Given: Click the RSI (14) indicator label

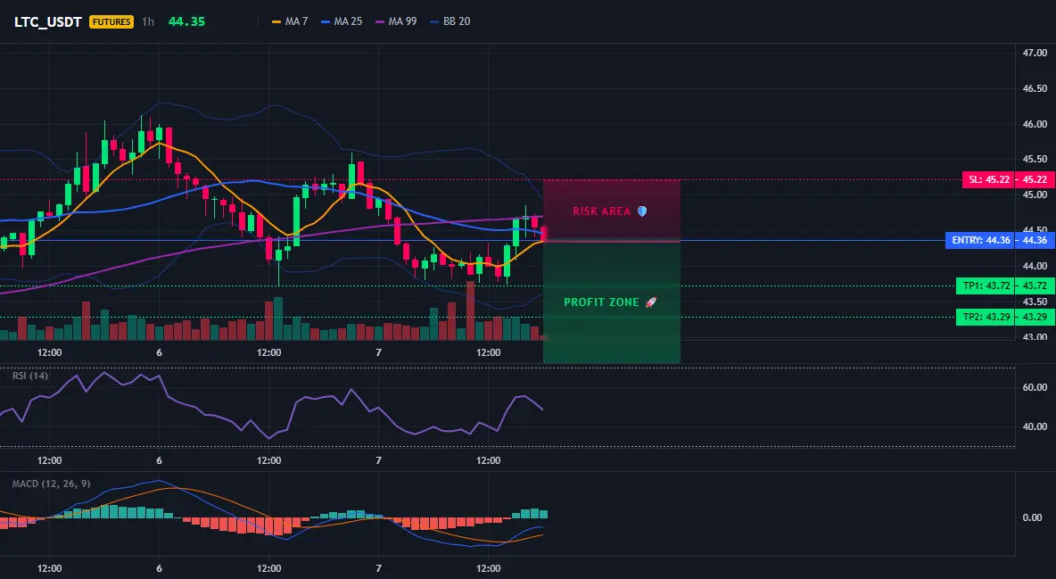Looking at the screenshot, I should pos(30,376).
